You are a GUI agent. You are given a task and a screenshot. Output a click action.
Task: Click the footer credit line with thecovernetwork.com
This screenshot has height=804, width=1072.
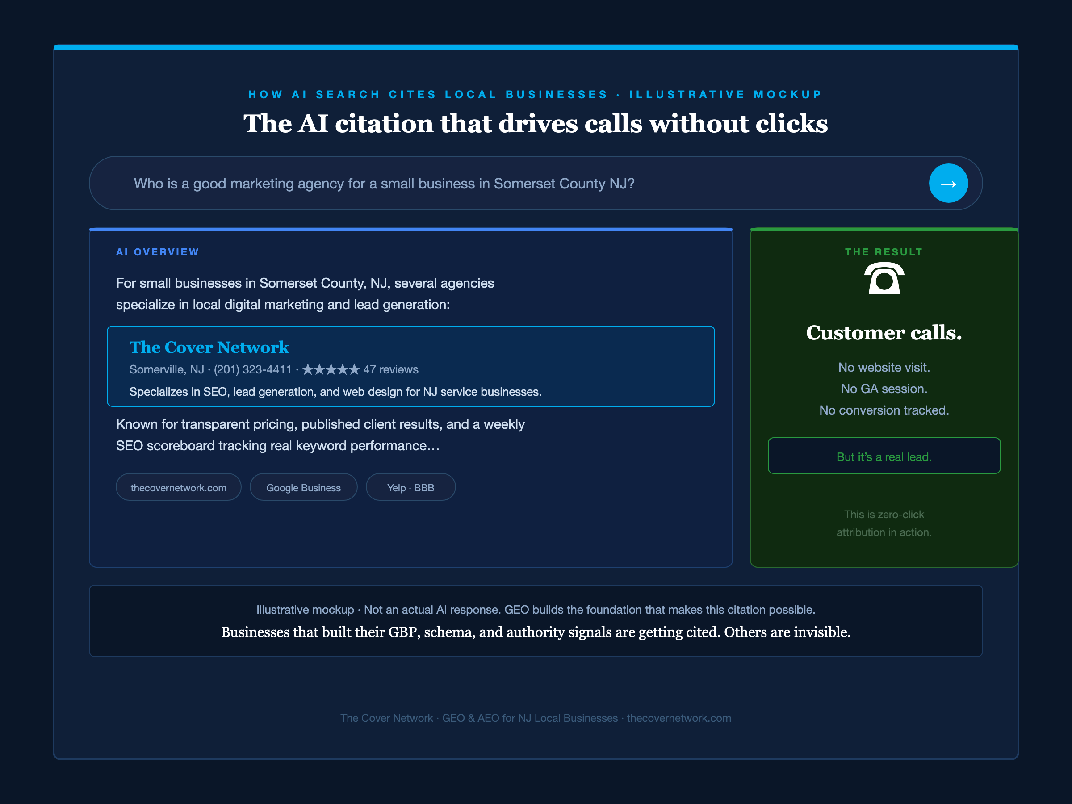pos(536,718)
